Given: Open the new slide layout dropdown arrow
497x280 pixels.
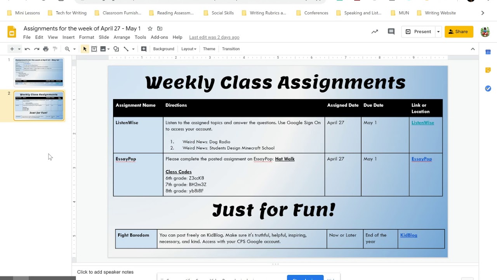Looking at the screenshot, I should [19, 49].
